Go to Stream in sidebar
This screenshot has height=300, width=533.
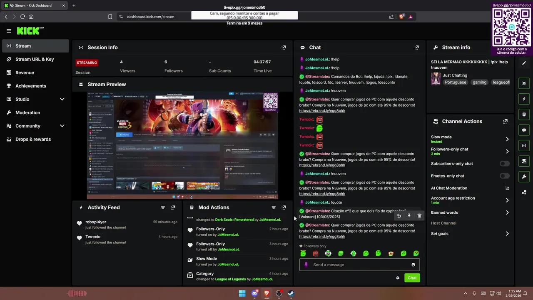(x=35, y=46)
